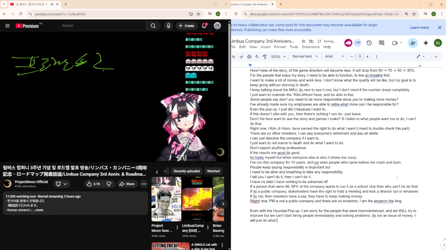Print the document from Docs toolbar
The width and height of the screenshot is (446, 250).
249,57
